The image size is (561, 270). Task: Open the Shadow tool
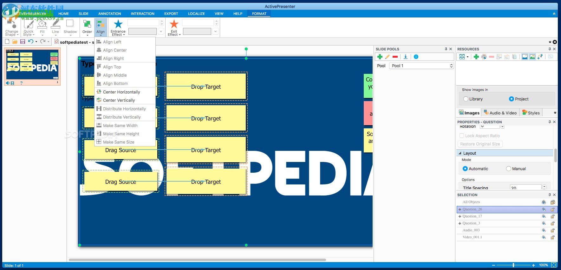(x=70, y=28)
